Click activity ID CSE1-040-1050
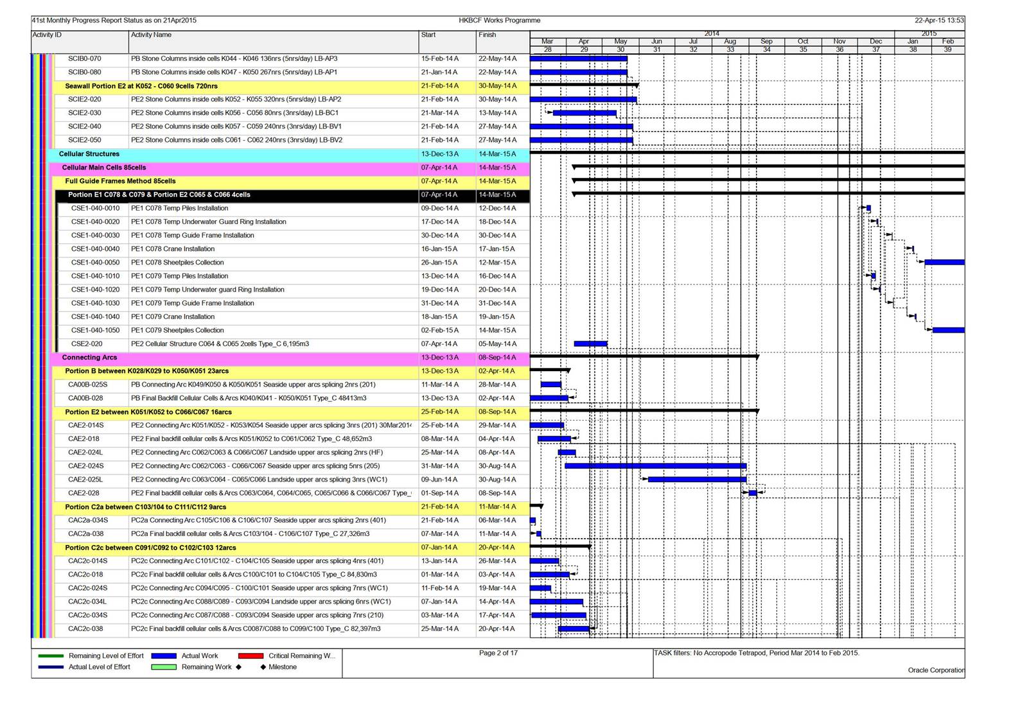The image size is (1020, 721). [x=95, y=330]
